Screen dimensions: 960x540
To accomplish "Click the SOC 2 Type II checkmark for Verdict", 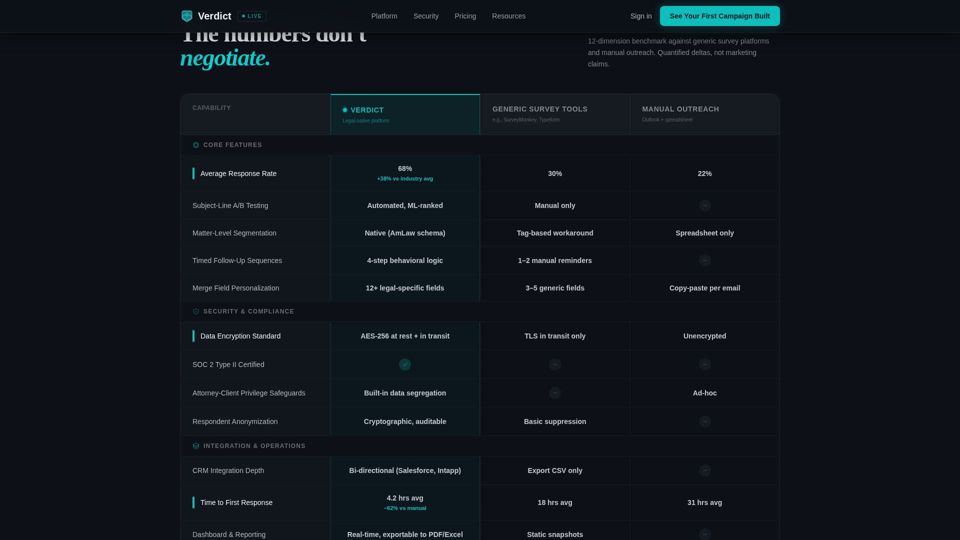I will (405, 364).
